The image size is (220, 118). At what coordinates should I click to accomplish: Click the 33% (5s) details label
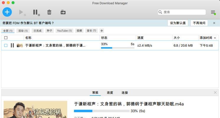click(x=138, y=111)
